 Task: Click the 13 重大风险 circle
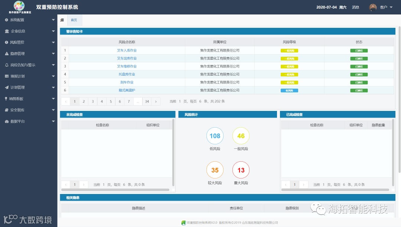click(241, 170)
